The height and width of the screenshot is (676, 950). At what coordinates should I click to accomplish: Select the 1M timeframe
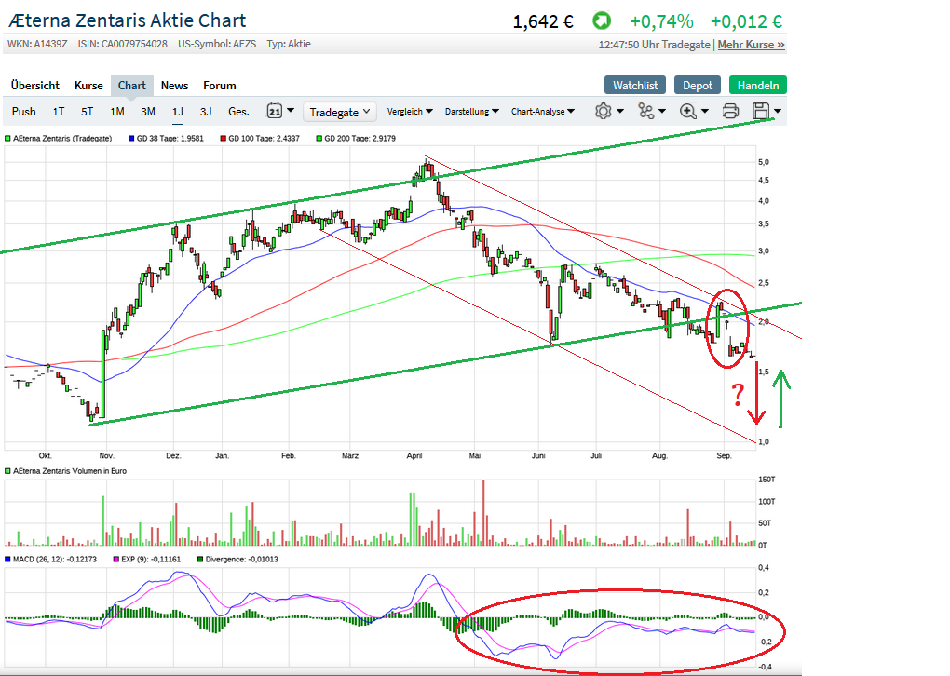click(x=117, y=112)
